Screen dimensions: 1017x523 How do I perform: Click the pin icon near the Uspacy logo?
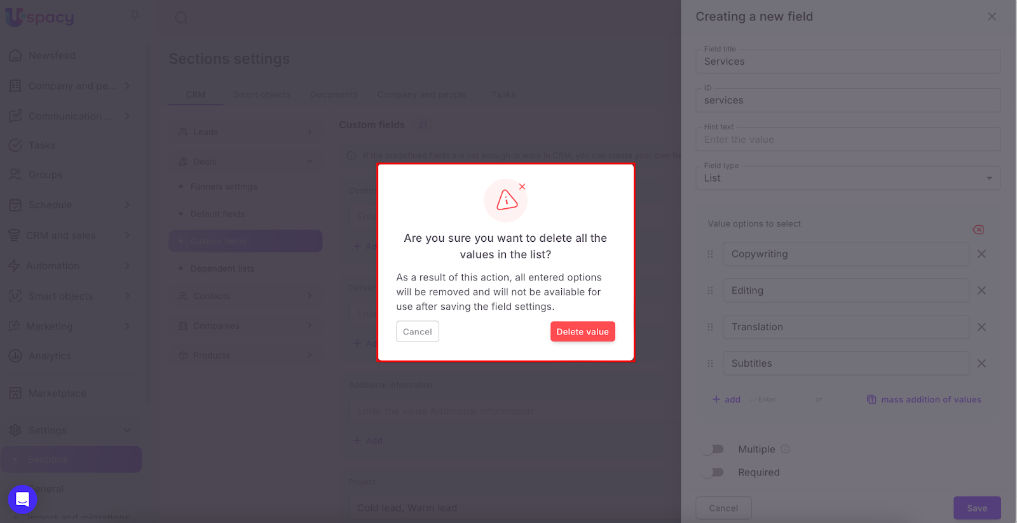point(135,15)
